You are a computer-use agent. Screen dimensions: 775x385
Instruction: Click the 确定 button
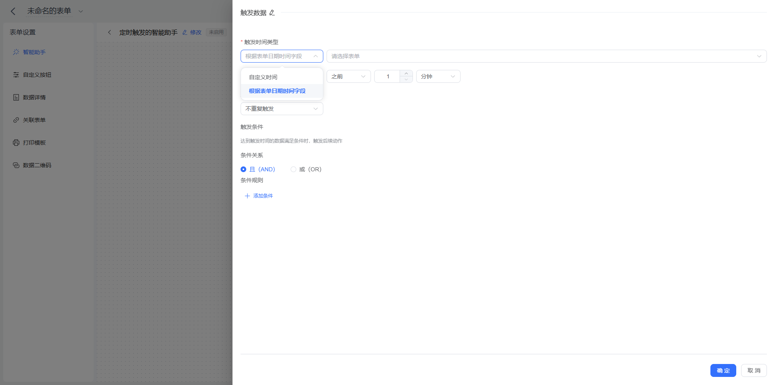point(723,370)
